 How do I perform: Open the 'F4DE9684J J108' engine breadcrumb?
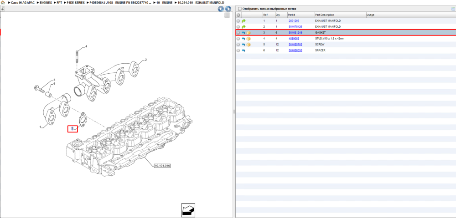(120, 2)
